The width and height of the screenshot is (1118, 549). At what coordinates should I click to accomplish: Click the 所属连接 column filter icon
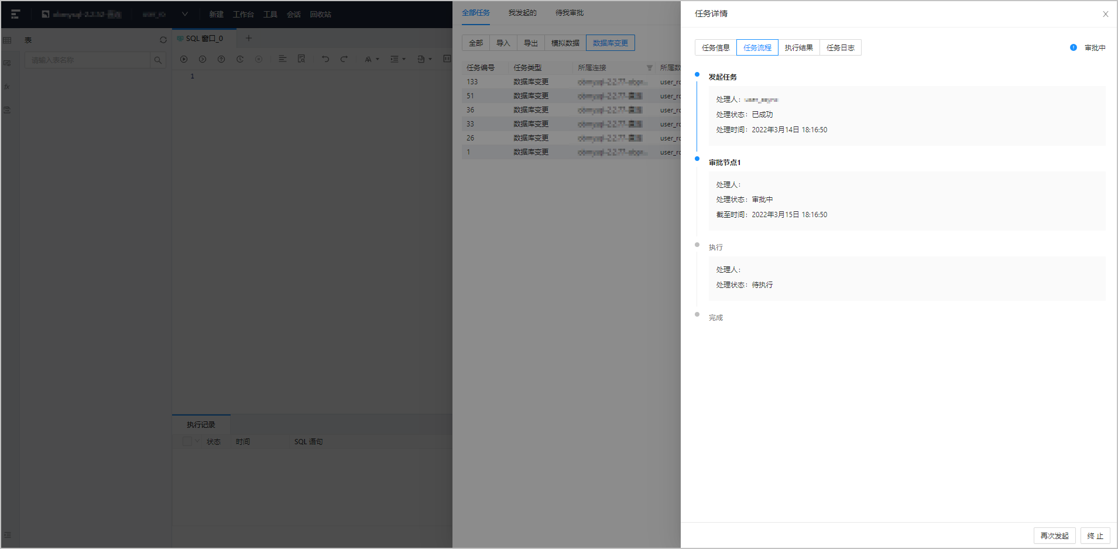point(649,68)
